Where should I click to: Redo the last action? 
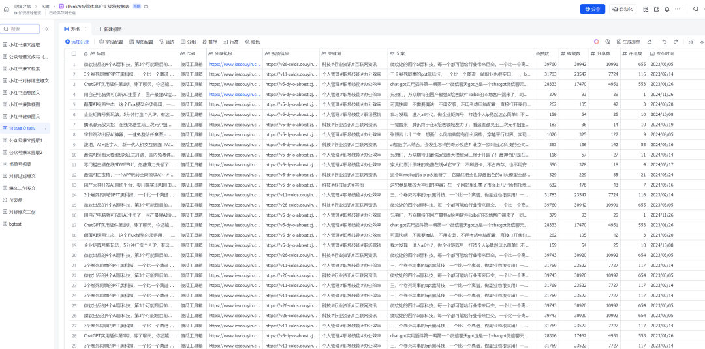pos(676,42)
